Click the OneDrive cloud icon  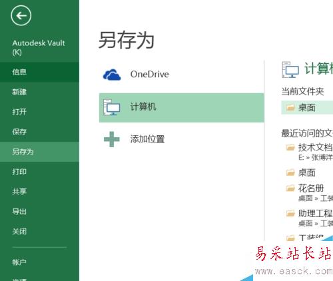click(112, 75)
